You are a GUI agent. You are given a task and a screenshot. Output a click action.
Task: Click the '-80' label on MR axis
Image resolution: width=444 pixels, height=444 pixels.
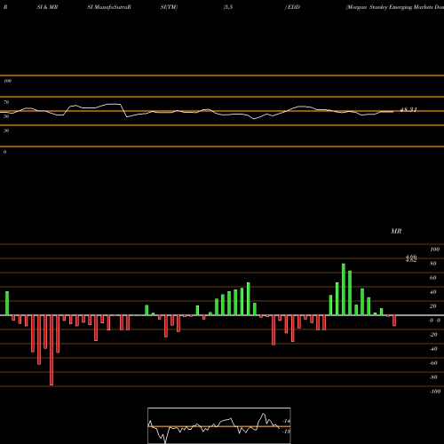click(x=433, y=377)
